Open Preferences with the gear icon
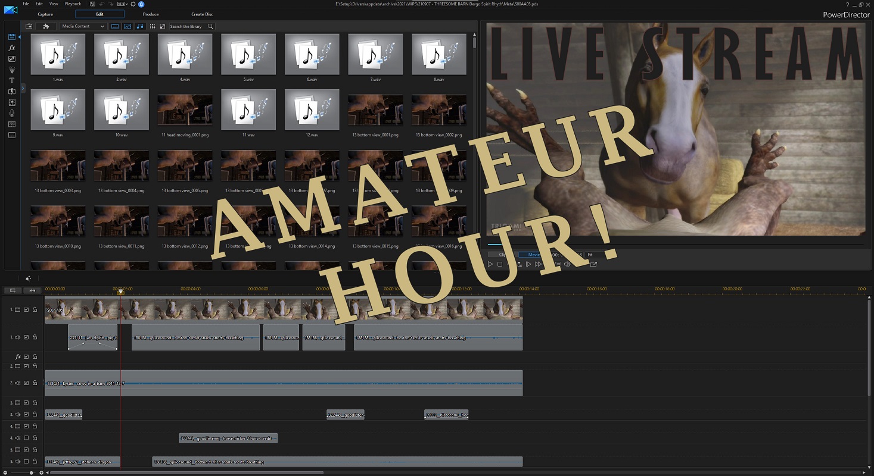The height and width of the screenshot is (476, 874). pyautogui.click(x=133, y=4)
